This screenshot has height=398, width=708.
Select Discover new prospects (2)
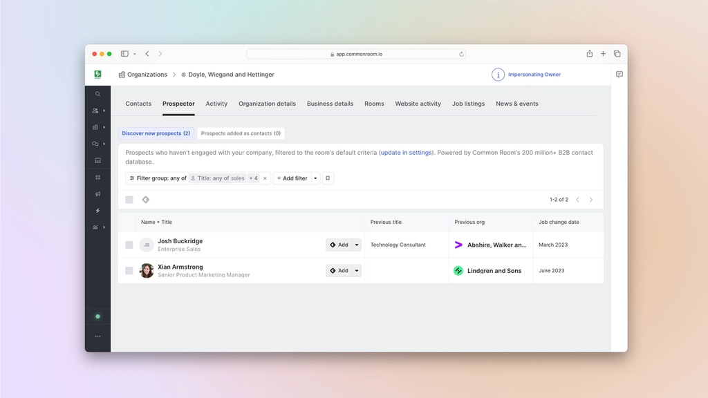point(156,133)
